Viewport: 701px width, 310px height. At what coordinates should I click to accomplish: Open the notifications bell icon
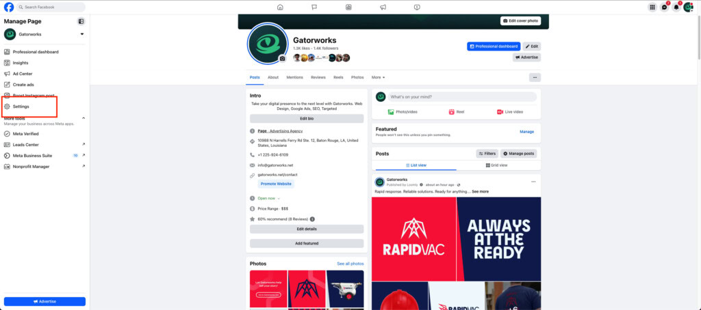[676, 7]
